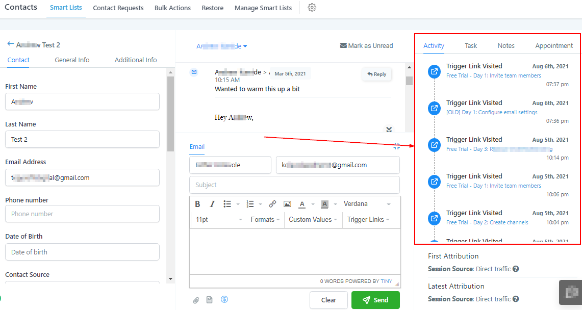582x310 pixels.
Task: Click the request payment dollar icon
Action: tap(224, 299)
